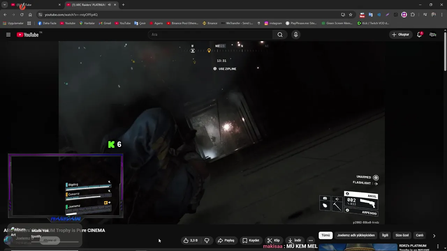Click the address bar URL
The width and height of the screenshot is (447, 251).
pos(71,15)
